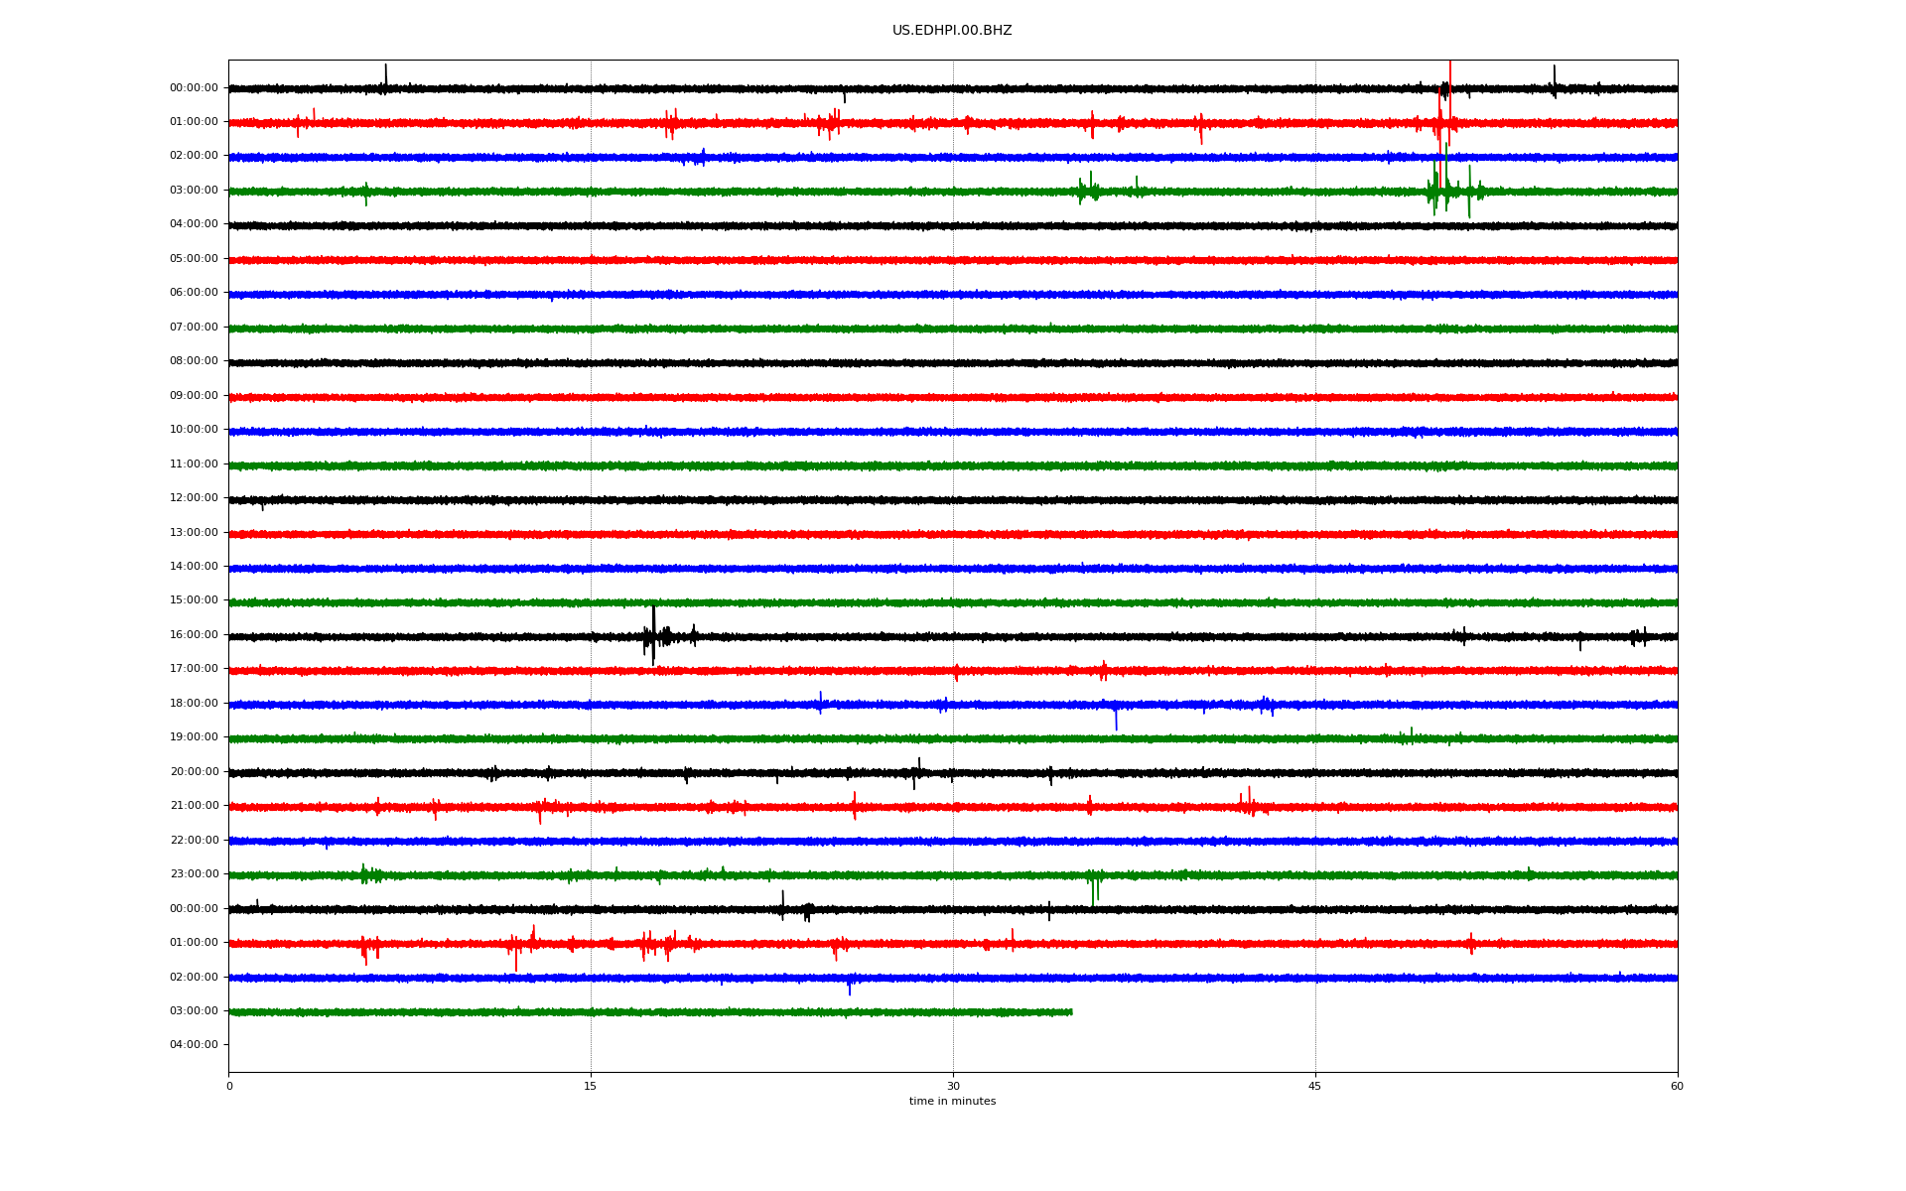Click the US.EDHPI.00.BHZ plot title
Image resolution: width=1906 pixels, height=1191 pixels.
coord(951,31)
